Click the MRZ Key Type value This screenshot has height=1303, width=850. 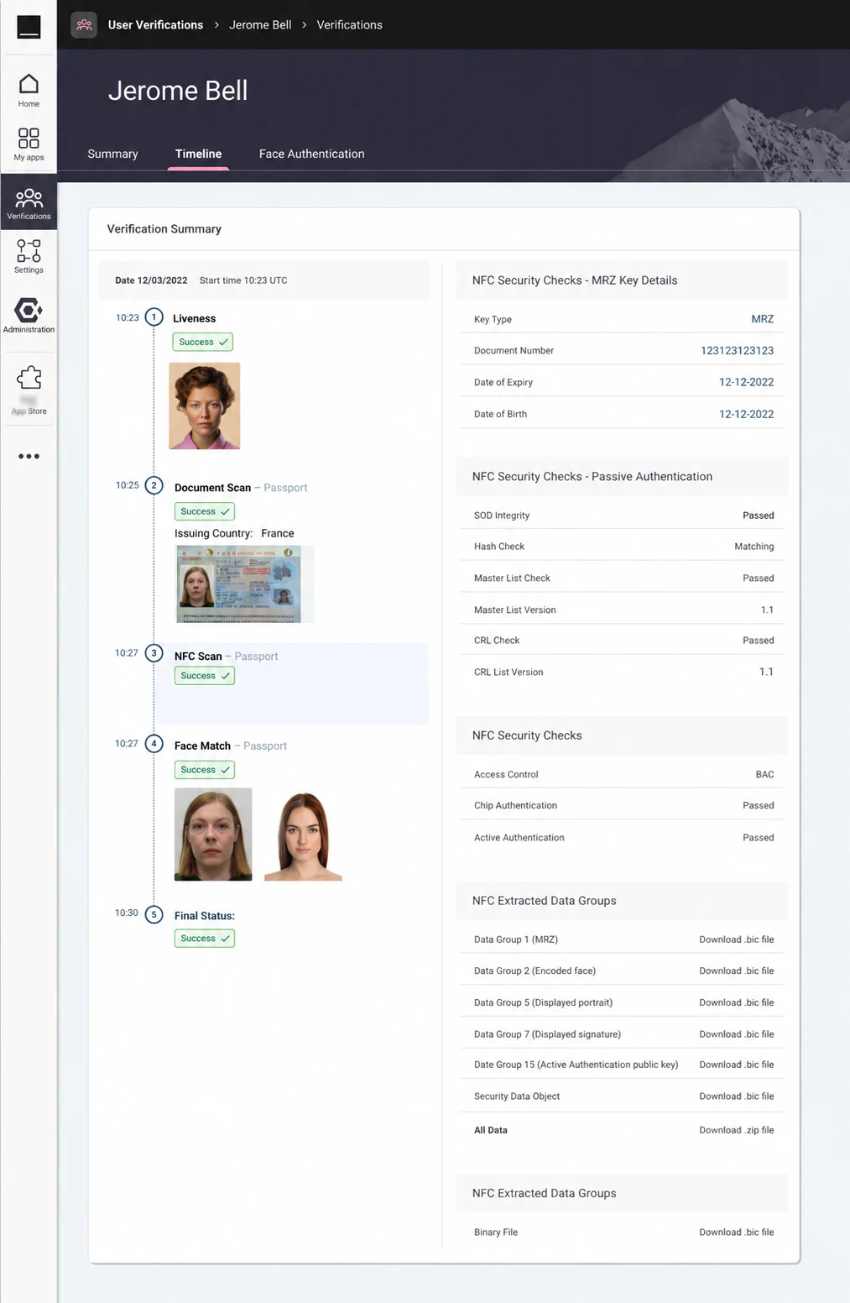(763, 319)
